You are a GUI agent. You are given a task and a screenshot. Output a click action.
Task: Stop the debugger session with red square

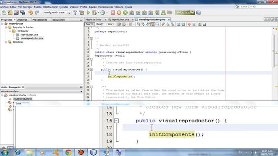113,13
